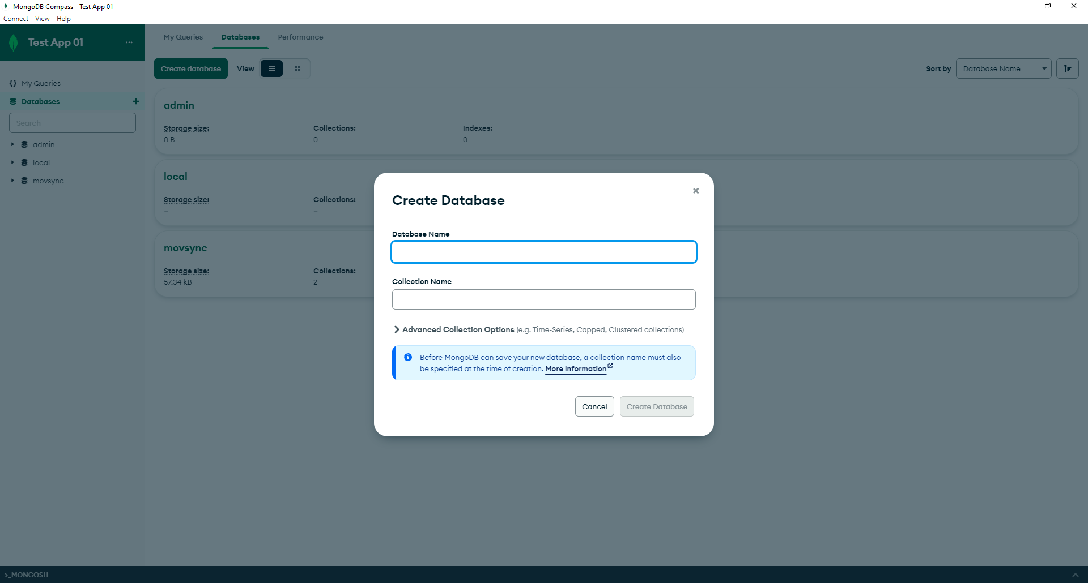Select the list view toggle
Viewport: 1088px width, 583px height.
click(x=272, y=68)
